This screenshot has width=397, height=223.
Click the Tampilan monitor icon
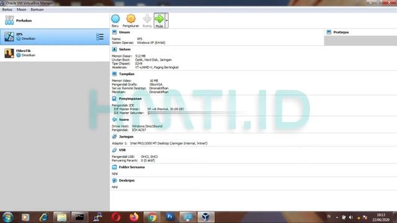114,74
